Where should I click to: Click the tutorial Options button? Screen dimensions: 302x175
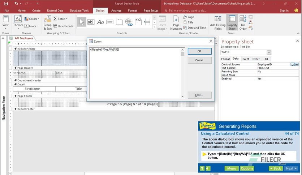point(247,168)
